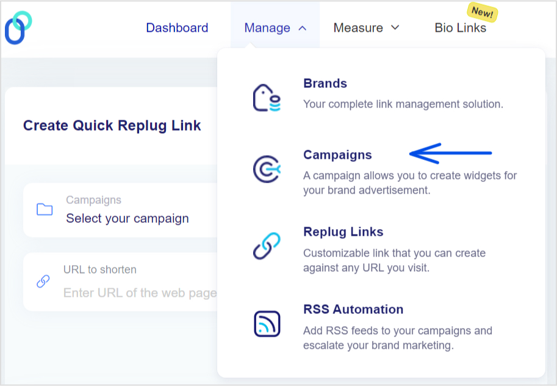
Task: Open RSS Automation menu entry
Action: click(x=353, y=309)
